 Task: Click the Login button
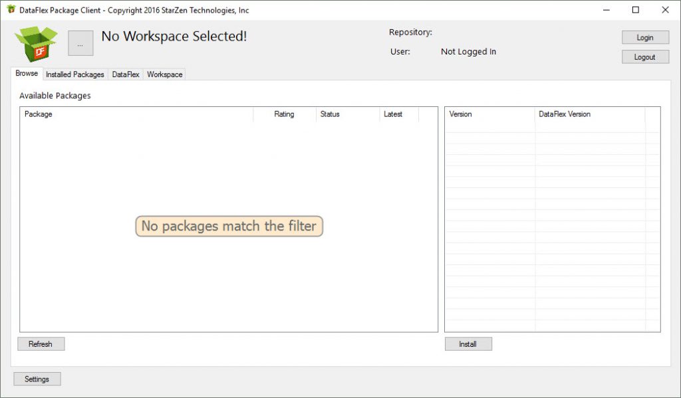click(x=645, y=38)
